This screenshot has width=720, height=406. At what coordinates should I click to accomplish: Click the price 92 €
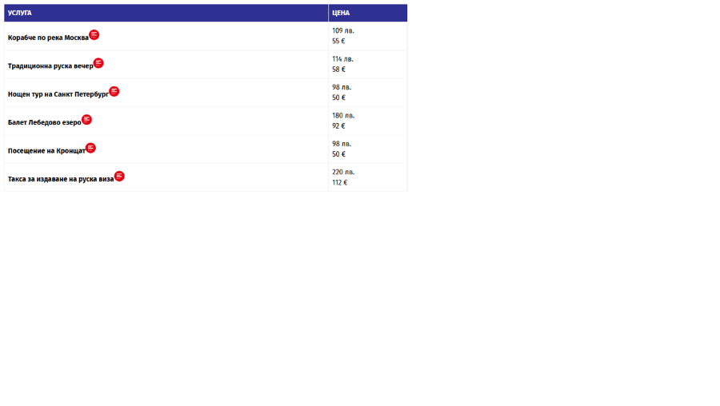[338, 126]
